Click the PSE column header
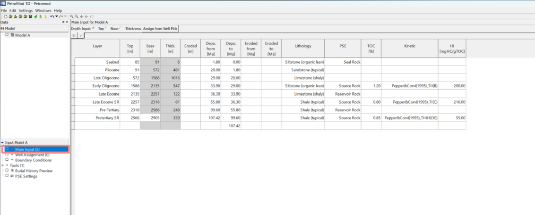Screen dimensions: 535x215 pos(343,48)
